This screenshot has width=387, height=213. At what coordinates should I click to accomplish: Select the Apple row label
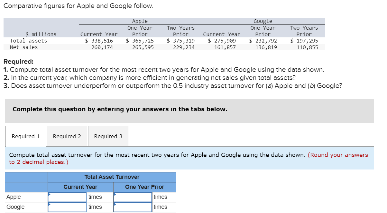coord(14,197)
